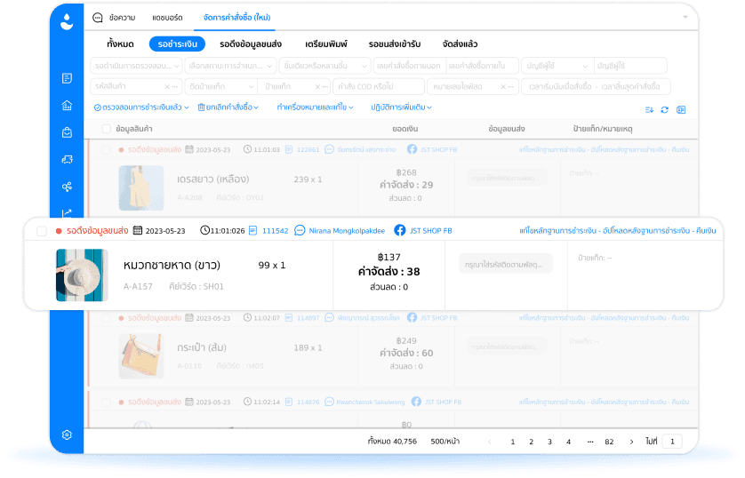Open the document list icon in sidebar
The image size is (745, 478).
(x=67, y=78)
